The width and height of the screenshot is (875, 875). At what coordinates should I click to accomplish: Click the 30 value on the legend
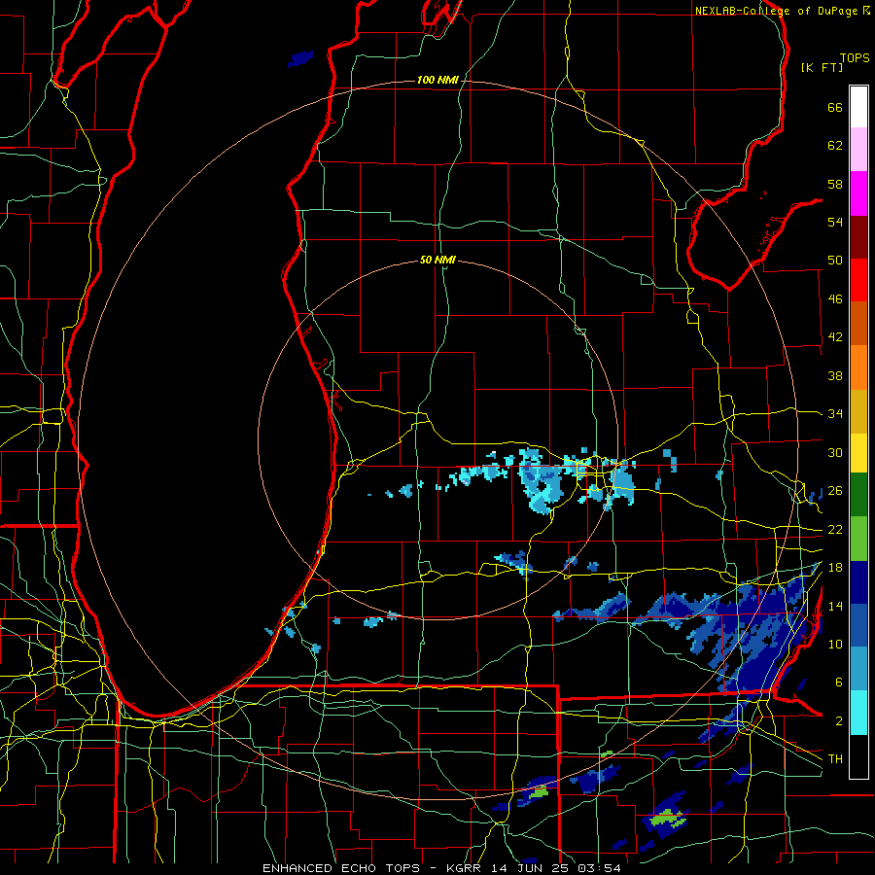pyautogui.click(x=835, y=452)
